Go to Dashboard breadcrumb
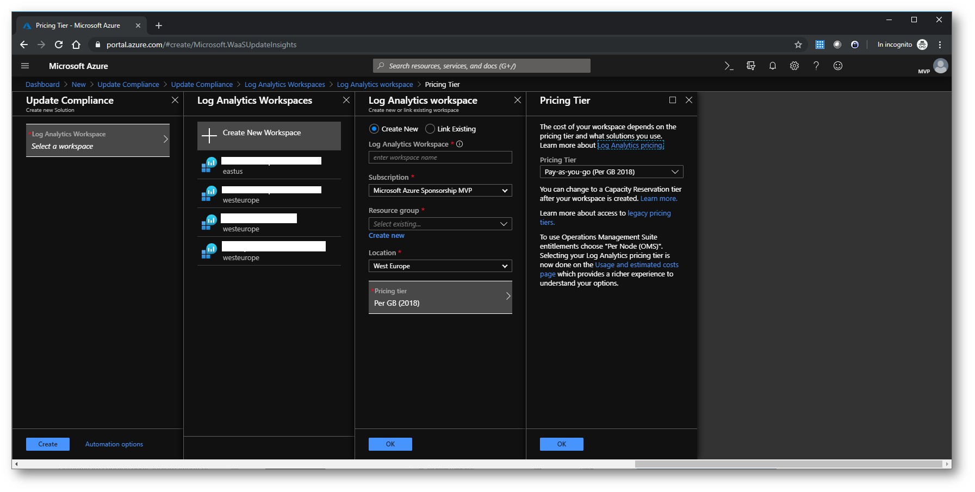975x492 pixels. tap(42, 85)
